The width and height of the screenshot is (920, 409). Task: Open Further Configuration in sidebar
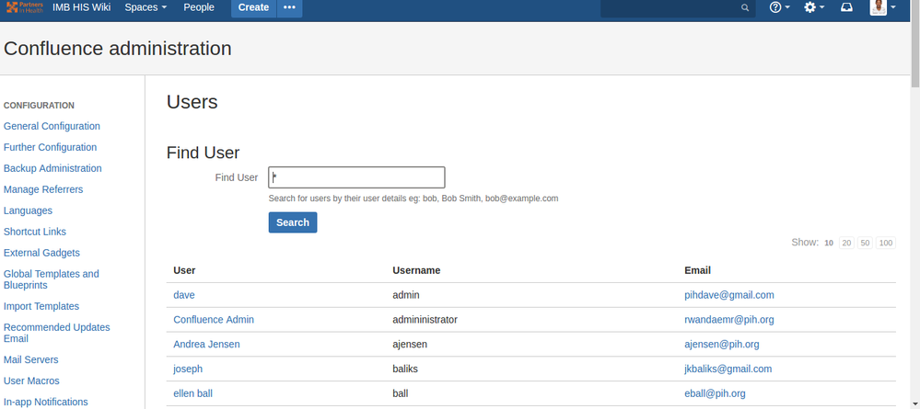pyautogui.click(x=50, y=147)
